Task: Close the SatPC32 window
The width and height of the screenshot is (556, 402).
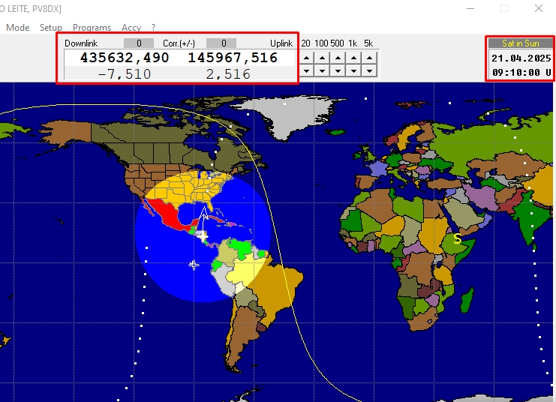Action: 539,8
